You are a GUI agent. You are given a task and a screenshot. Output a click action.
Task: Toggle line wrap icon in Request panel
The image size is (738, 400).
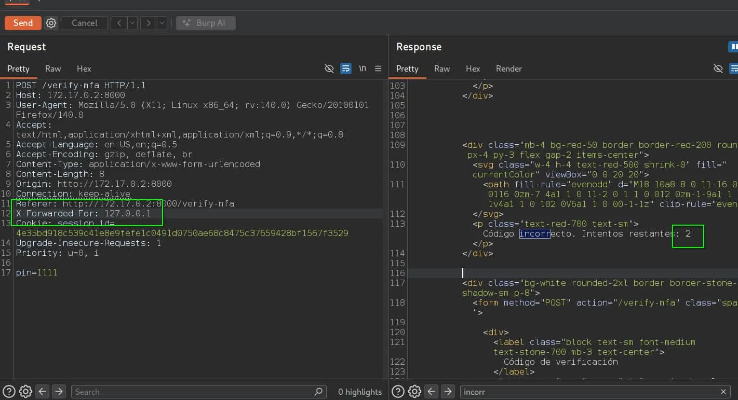click(346, 68)
